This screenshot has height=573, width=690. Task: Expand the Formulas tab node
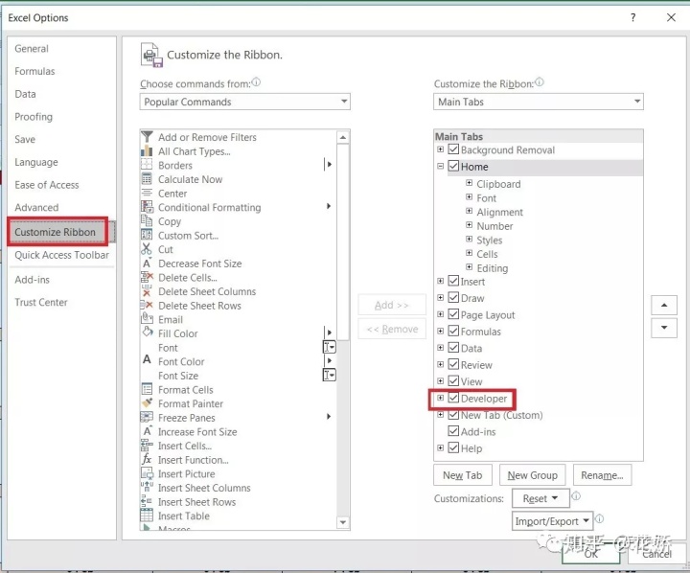440,331
